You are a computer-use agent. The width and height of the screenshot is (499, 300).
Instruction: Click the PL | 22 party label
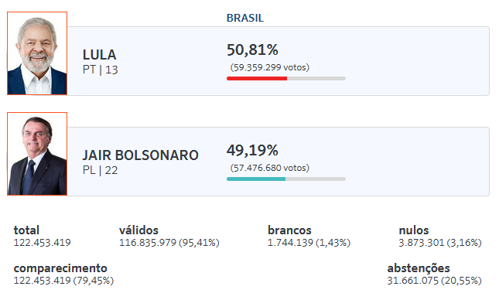pyautogui.click(x=101, y=171)
